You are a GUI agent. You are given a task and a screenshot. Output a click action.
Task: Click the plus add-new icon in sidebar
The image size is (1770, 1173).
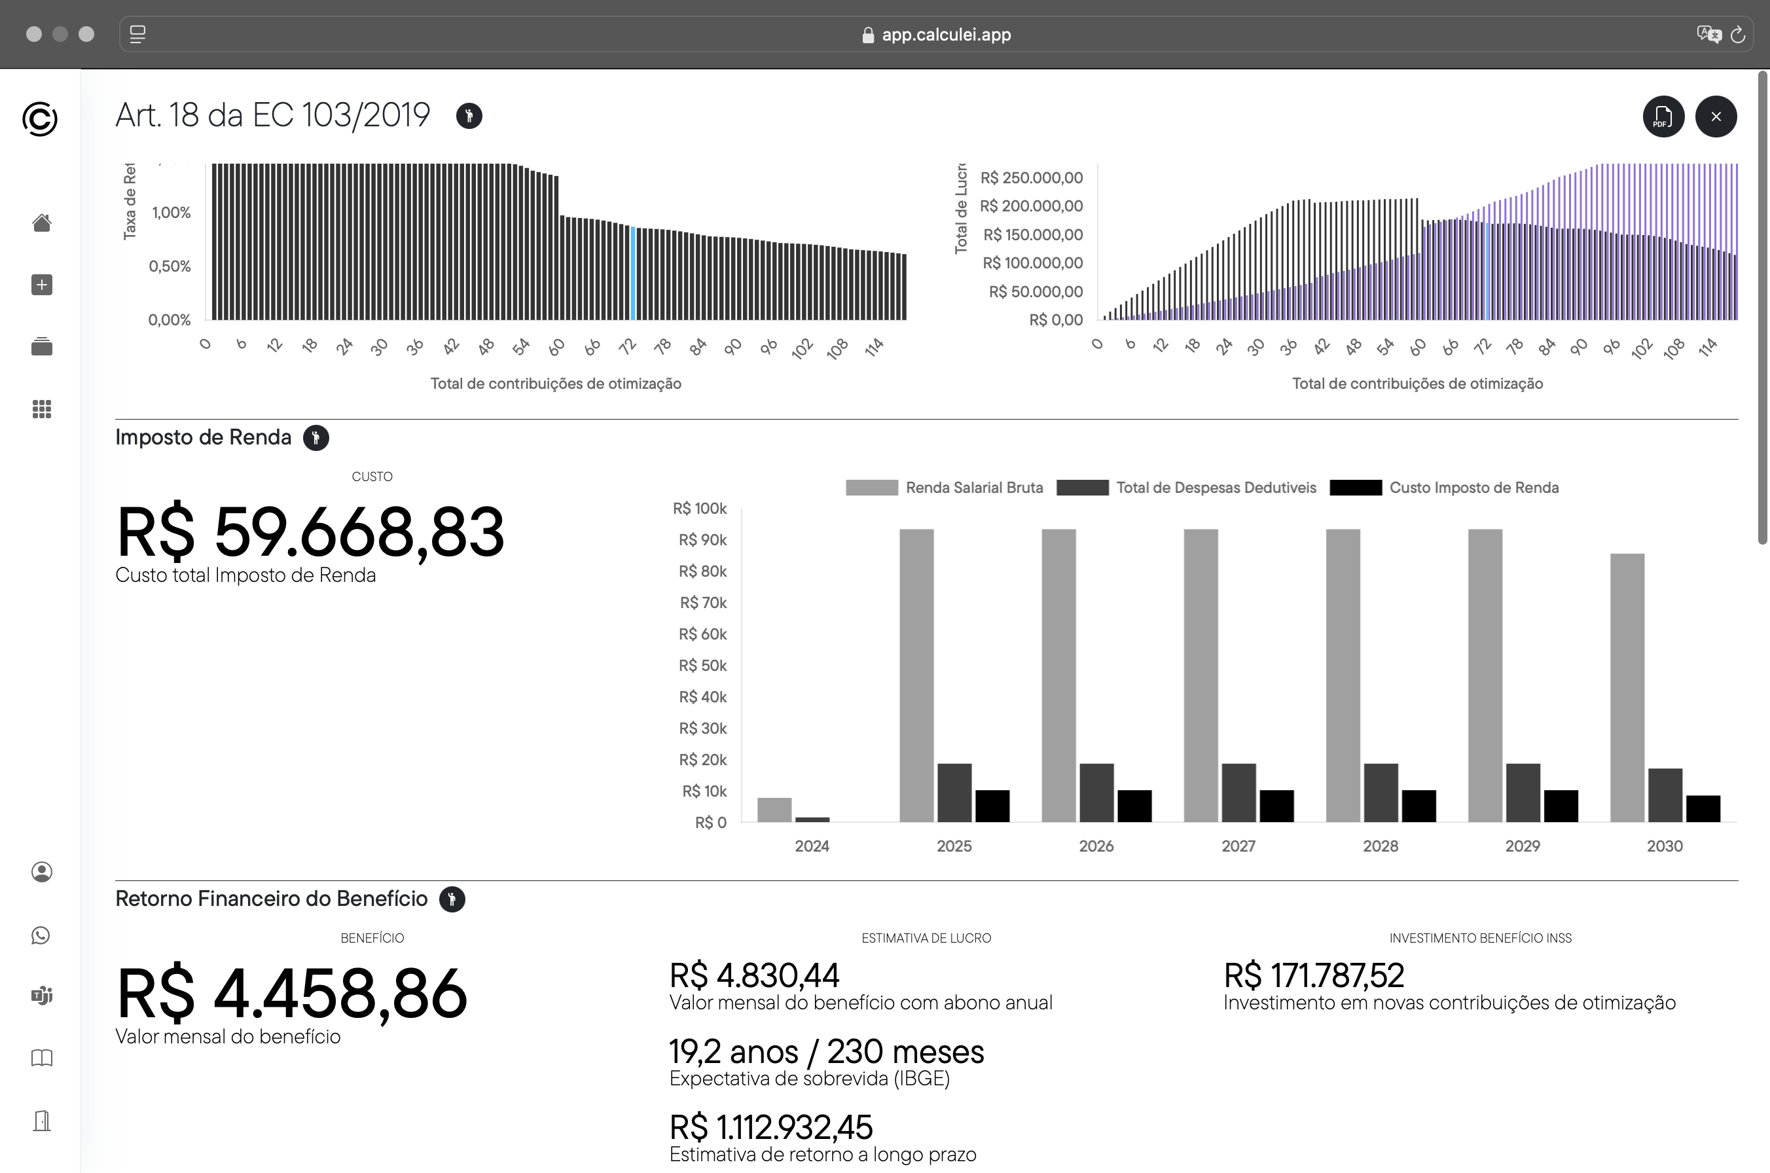tap(42, 285)
